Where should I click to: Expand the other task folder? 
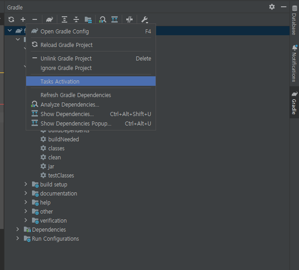tap(26, 211)
